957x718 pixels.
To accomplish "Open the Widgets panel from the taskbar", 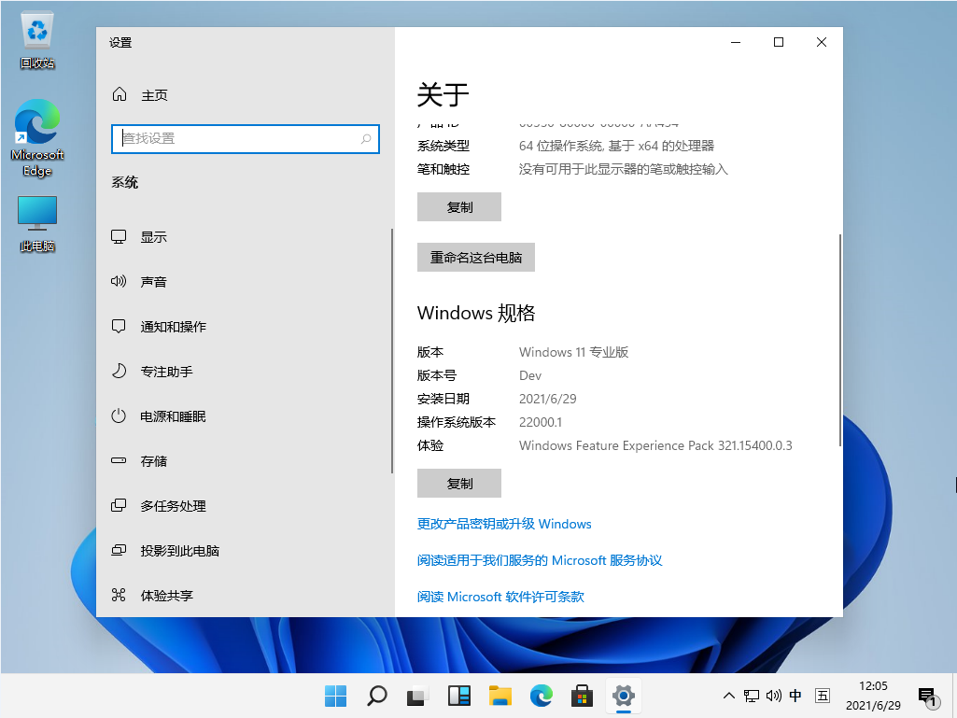I will pos(458,696).
